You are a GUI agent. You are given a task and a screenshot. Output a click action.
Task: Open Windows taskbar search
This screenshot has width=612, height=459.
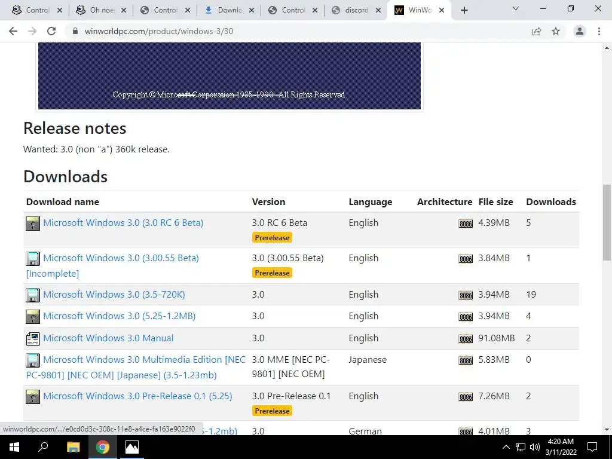tap(43, 447)
